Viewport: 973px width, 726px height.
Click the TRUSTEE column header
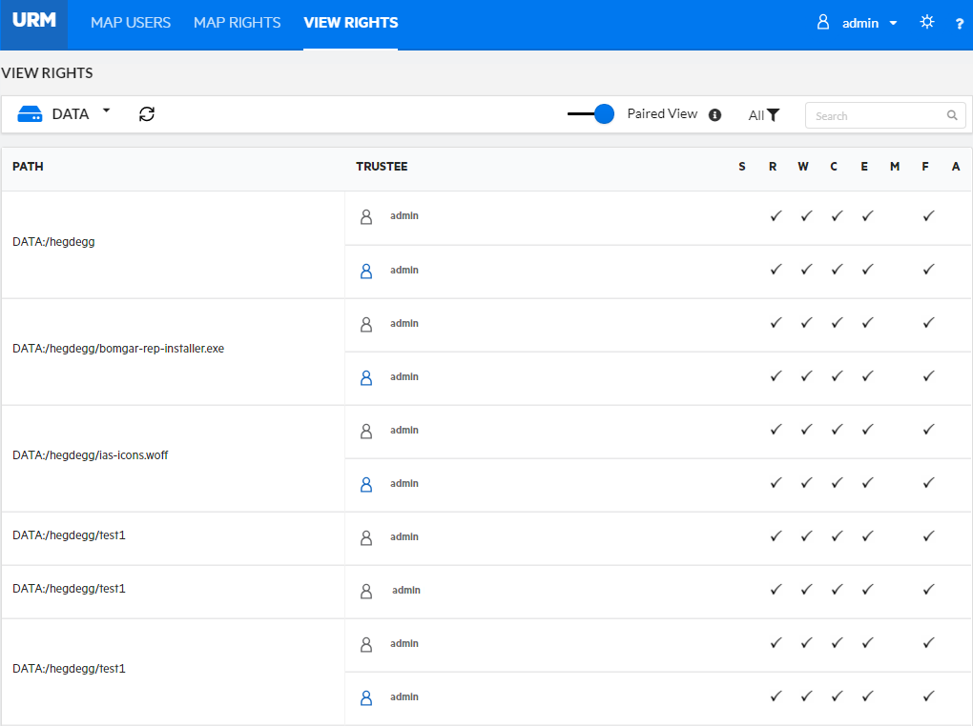(x=382, y=167)
